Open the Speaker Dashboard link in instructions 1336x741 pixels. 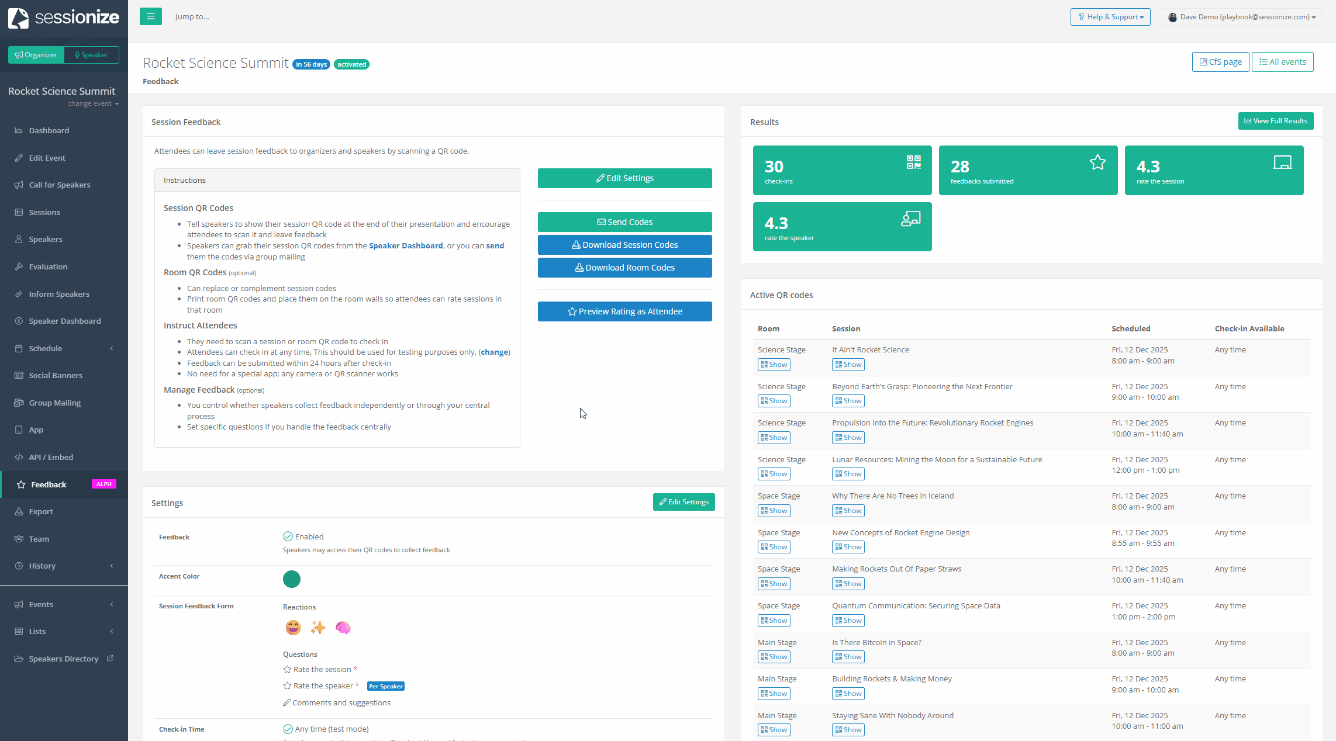point(406,245)
